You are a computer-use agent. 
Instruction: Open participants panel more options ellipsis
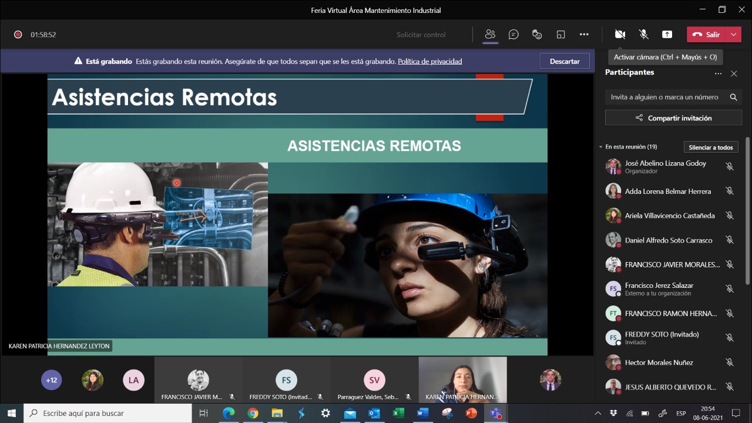click(x=718, y=73)
